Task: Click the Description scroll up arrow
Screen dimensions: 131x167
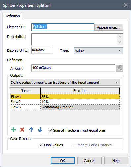Action: 120,37
